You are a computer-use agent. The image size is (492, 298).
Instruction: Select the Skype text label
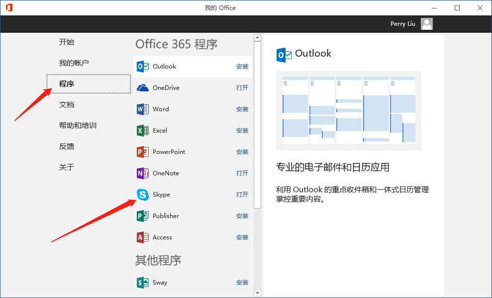[x=161, y=195]
